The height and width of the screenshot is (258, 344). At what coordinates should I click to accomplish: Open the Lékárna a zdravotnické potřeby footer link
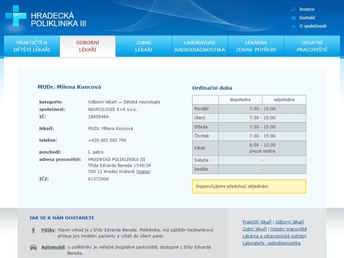click(274, 236)
